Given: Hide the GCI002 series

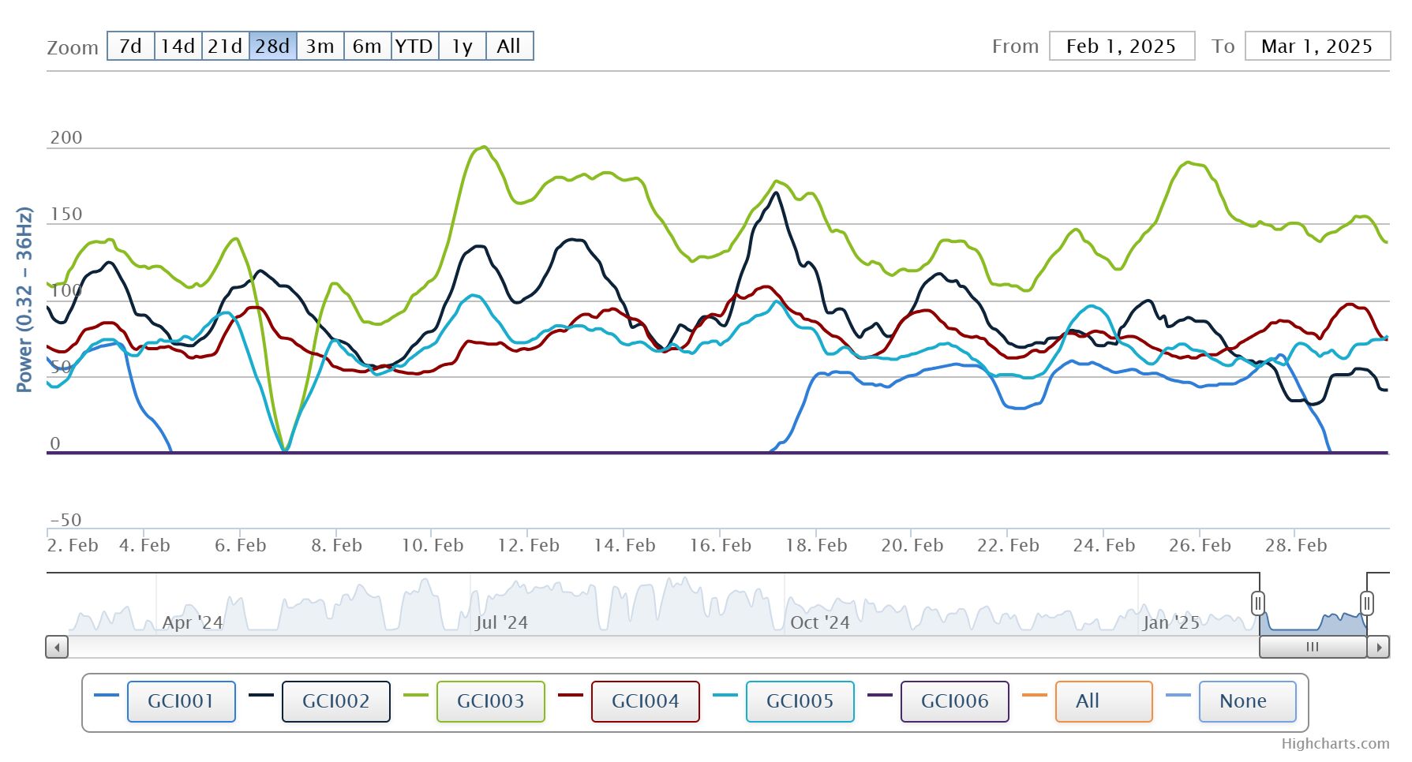Looking at the screenshot, I should 335,701.
